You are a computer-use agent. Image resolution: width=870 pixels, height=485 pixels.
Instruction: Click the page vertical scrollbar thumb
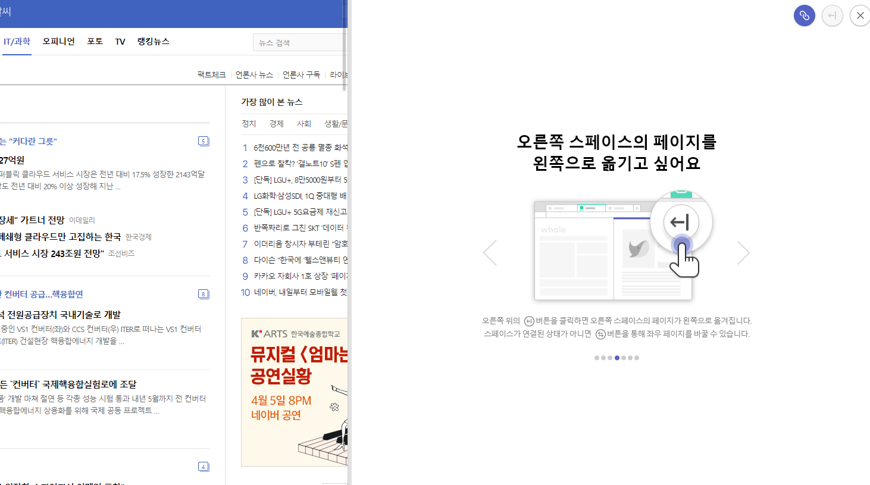(x=345, y=45)
